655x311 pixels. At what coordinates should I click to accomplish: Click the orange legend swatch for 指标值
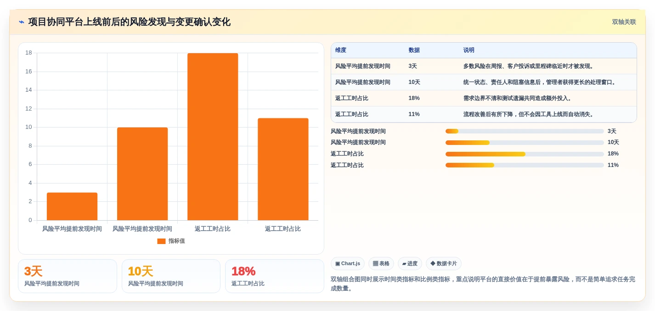[161, 241]
